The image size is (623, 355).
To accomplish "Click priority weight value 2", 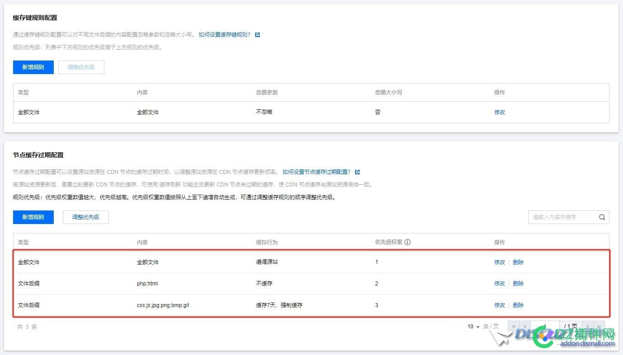I will (377, 284).
